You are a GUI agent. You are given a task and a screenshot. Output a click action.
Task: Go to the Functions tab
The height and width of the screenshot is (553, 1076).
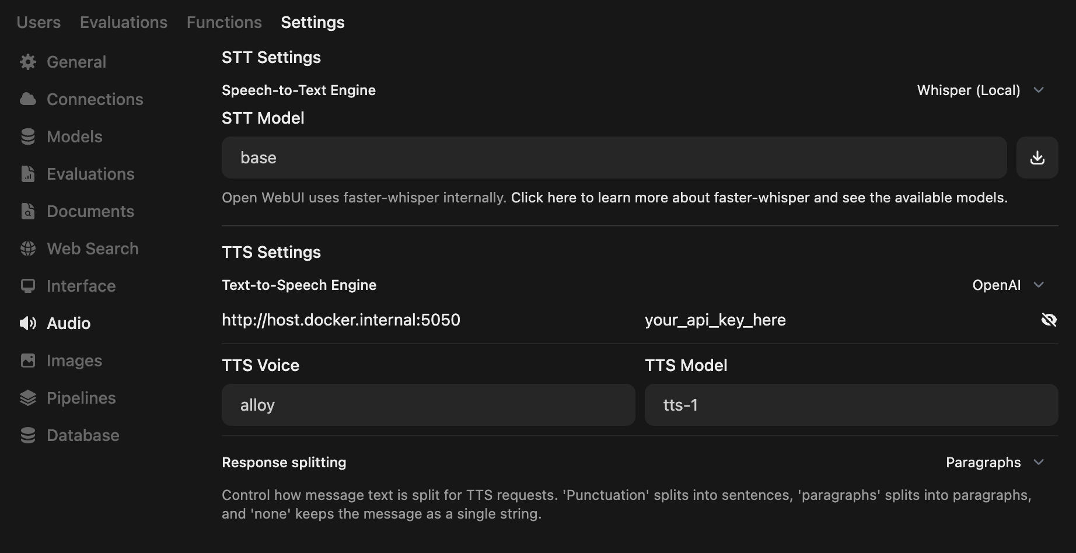click(224, 22)
